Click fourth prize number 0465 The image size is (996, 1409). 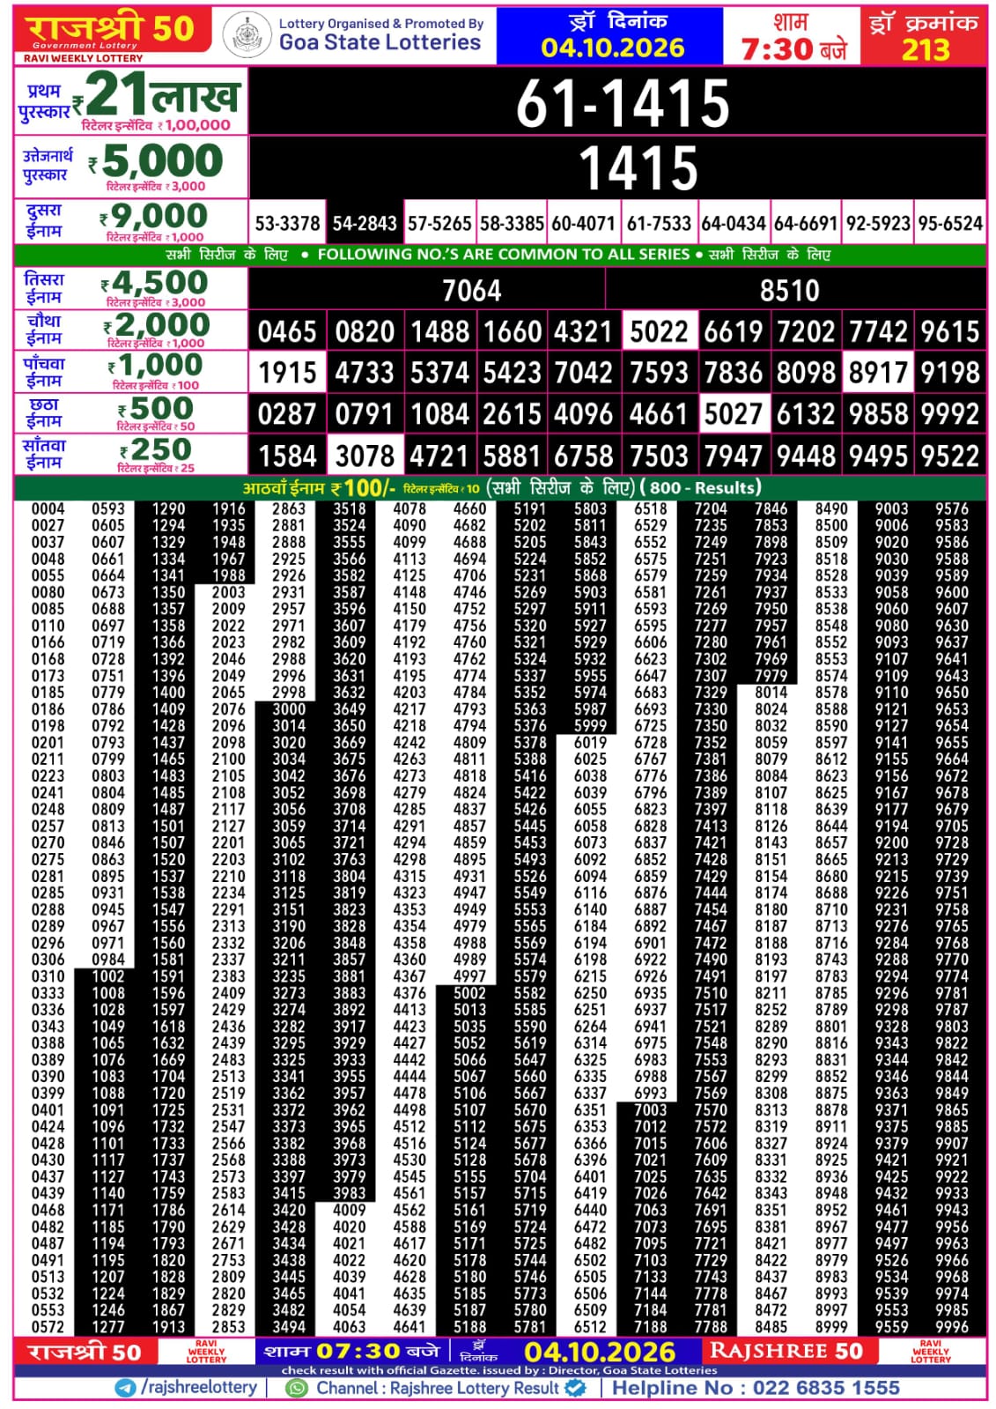[287, 331]
